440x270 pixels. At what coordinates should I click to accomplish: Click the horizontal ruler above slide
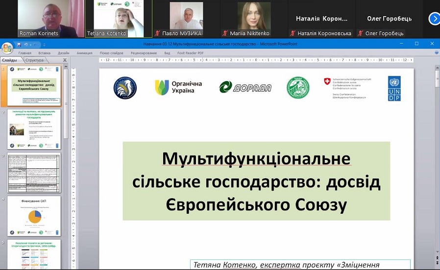point(256,60)
